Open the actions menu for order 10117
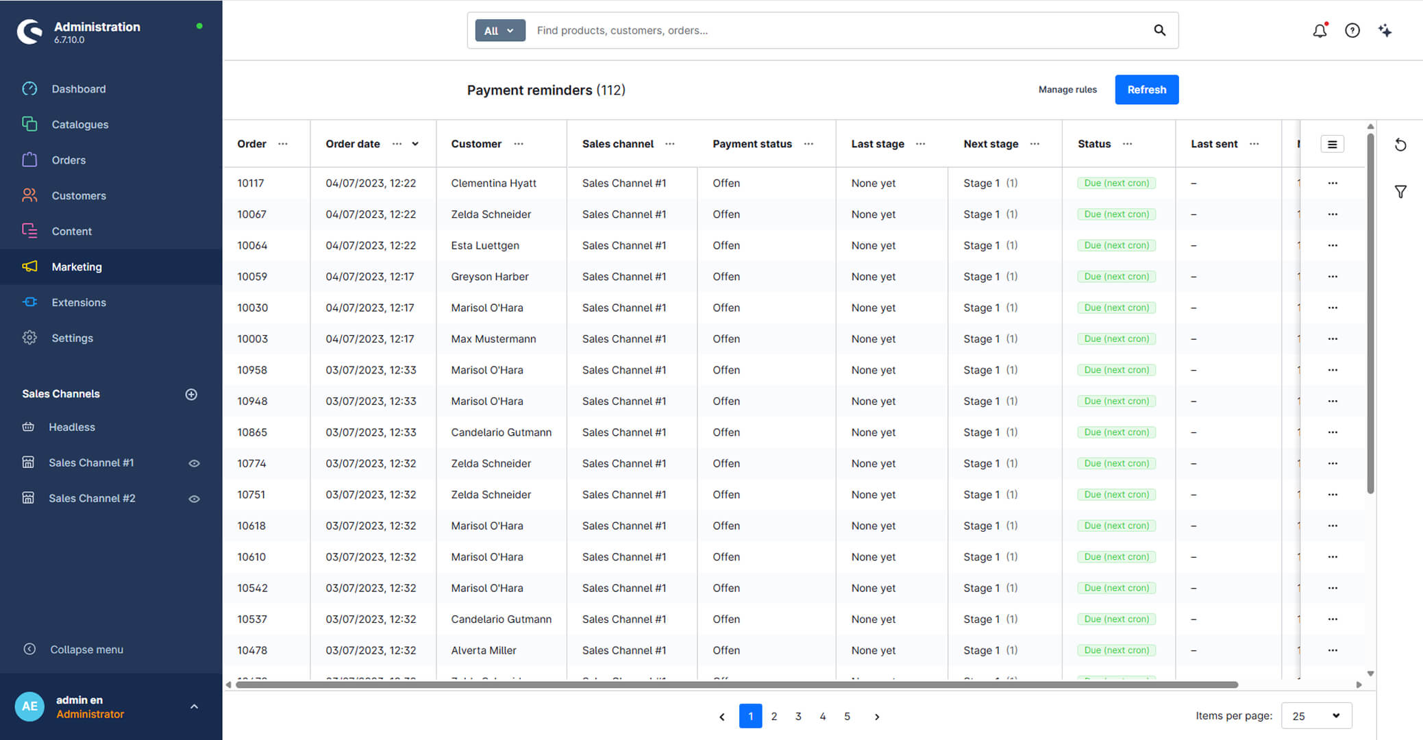 coord(1333,183)
